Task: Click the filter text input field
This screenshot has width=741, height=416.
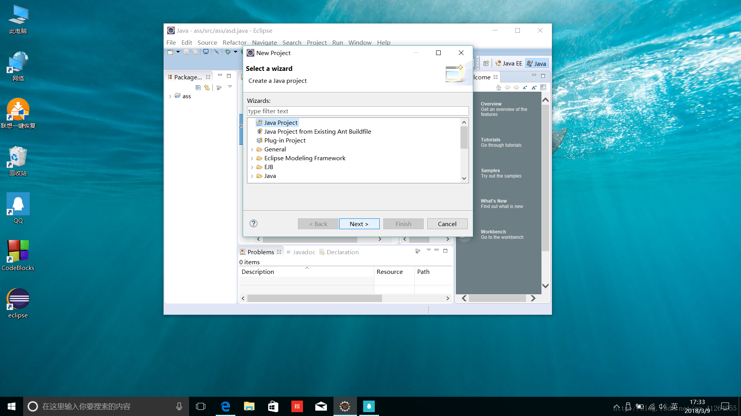Action: pyautogui.click(x=358, y=110)
